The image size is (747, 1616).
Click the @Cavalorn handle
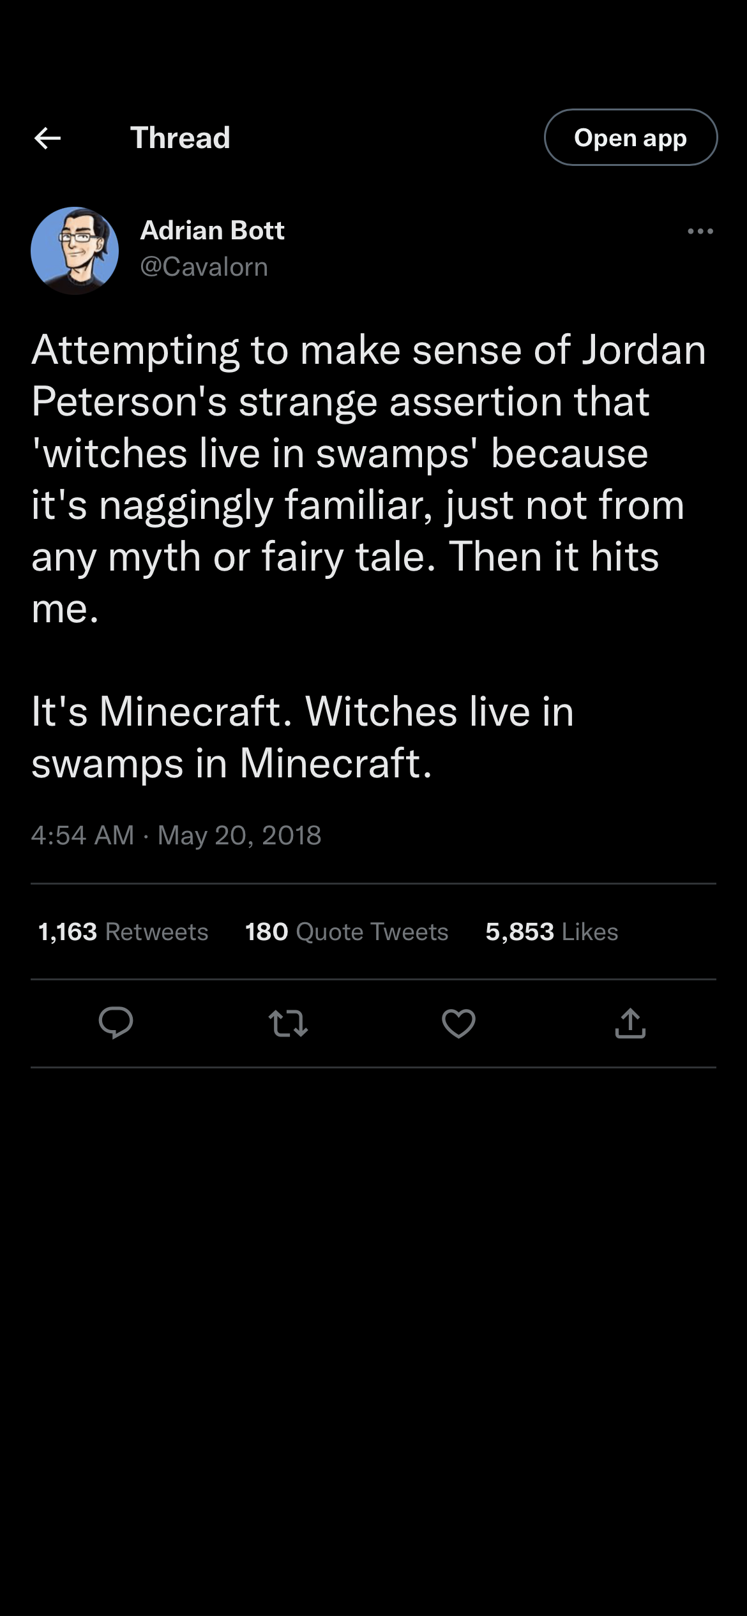coord(204,267)
